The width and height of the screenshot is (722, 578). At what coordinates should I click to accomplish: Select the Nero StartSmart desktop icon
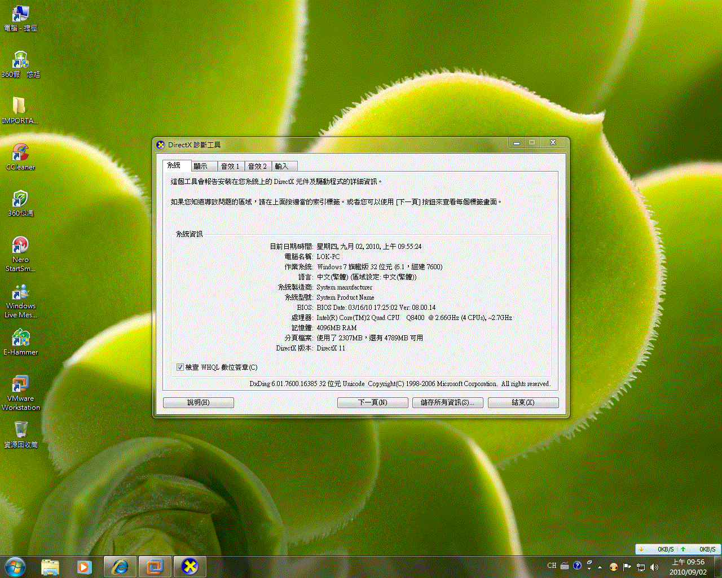pyautogui.click(x=20, y=254)
